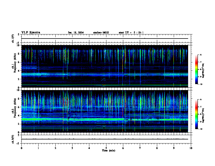Click the "6" kHz tick on ch.1 spectrogram
Viewport: 215px width, 166px height.
[x=19, y=62]
